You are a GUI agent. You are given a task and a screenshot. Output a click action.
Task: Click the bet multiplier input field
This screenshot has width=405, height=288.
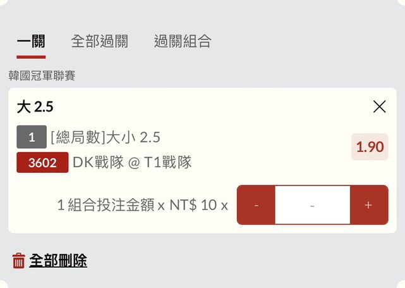pos(312,205)
